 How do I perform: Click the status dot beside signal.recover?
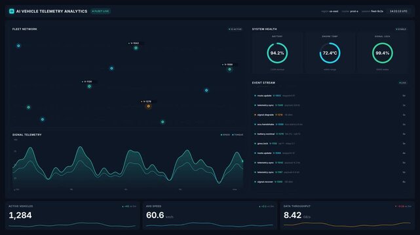255,182
